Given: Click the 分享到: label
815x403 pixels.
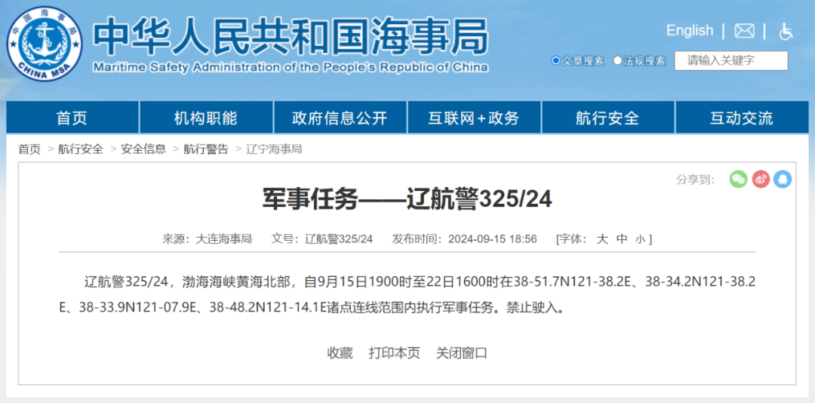Looking at the screenshot, I should point(696,180).
